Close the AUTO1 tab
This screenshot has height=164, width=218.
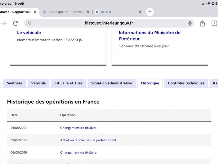[x=140, y=12]
